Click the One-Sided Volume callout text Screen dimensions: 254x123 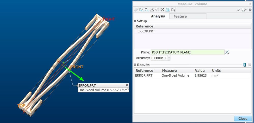coord(104,90)
